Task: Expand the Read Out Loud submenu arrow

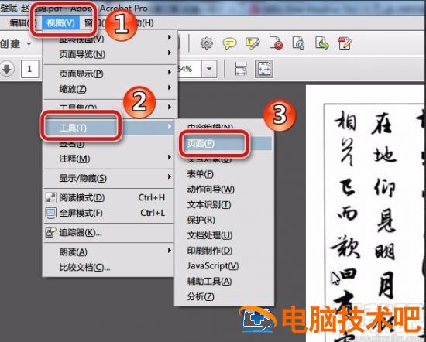Action: pos(170,250)
